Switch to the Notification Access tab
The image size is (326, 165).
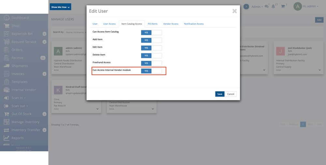pyautogui.click(x=194, y=24)
